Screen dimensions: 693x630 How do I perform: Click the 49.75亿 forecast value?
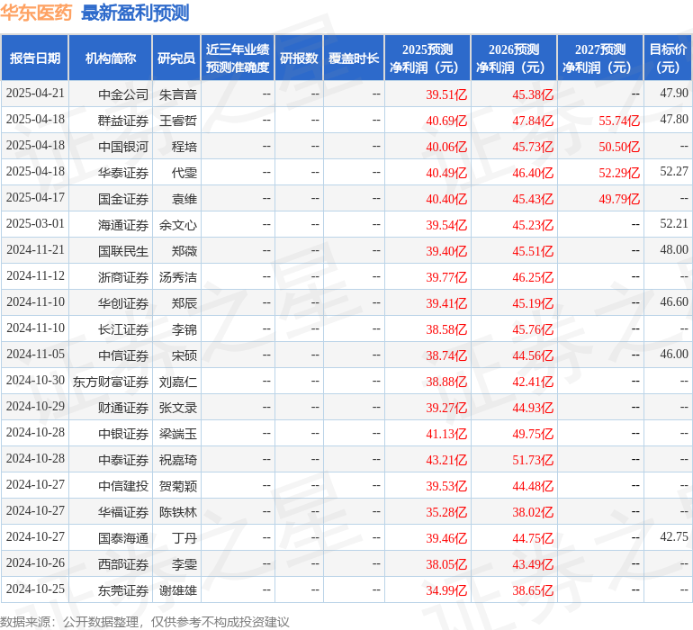pyautogui.click(x=533, y=433)
